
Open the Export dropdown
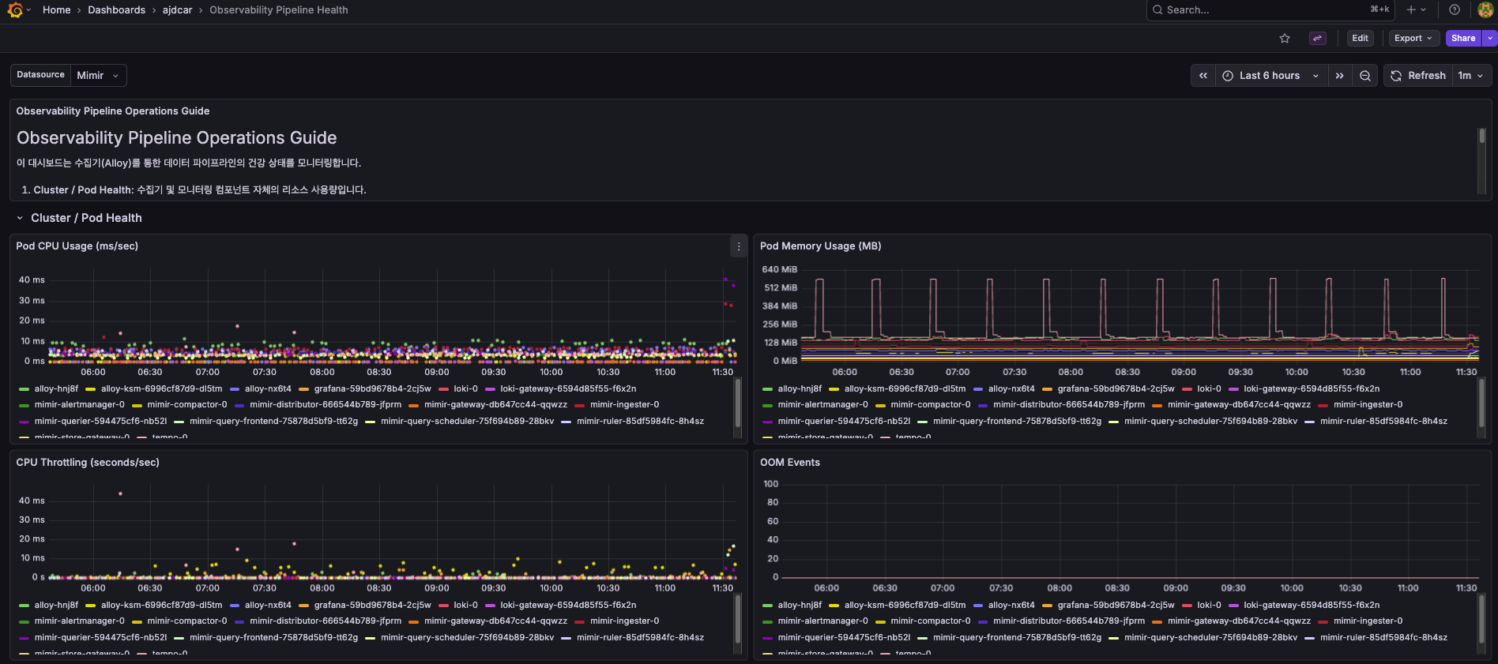[x=1413, y=38]
